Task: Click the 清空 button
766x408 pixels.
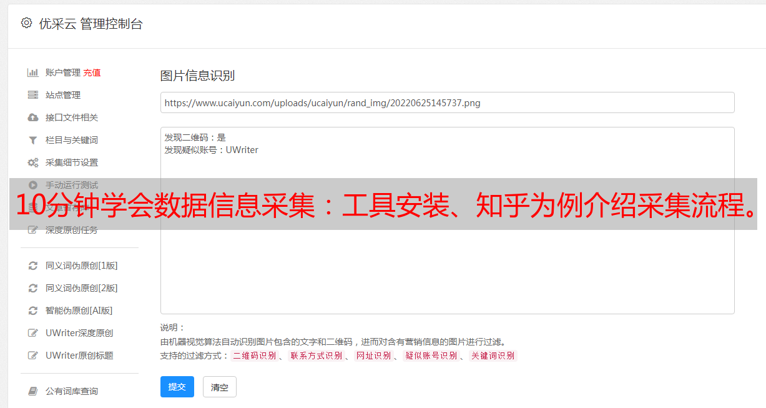Action: 220,387
